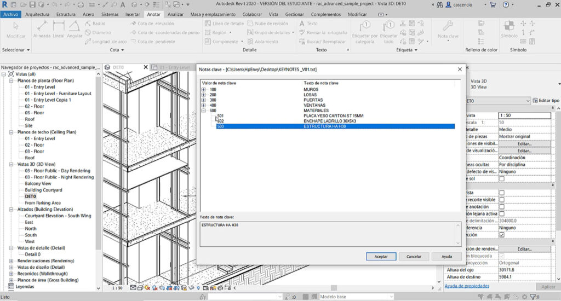Click the Aceptar button

[381, 256]
